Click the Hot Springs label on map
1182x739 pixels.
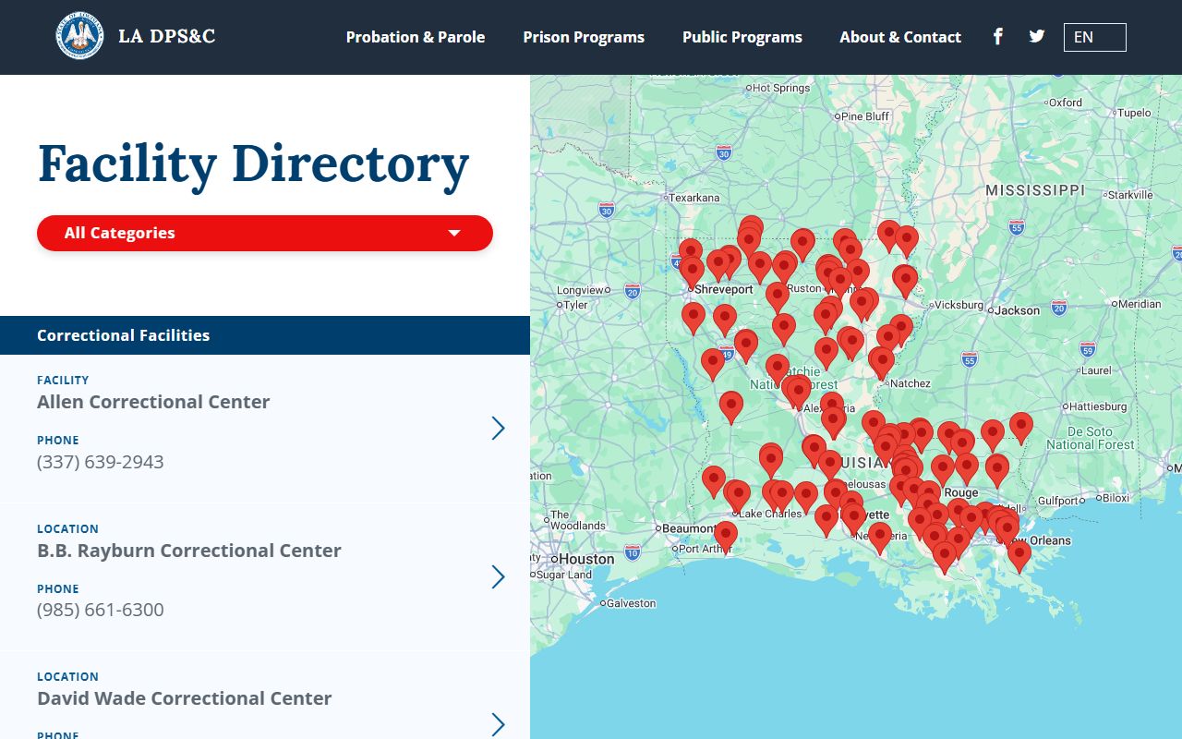781,88
